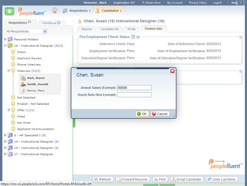Screen dimensions: 247x186
Task: Click the Cancel button in dialog
Action: [160, 114]
